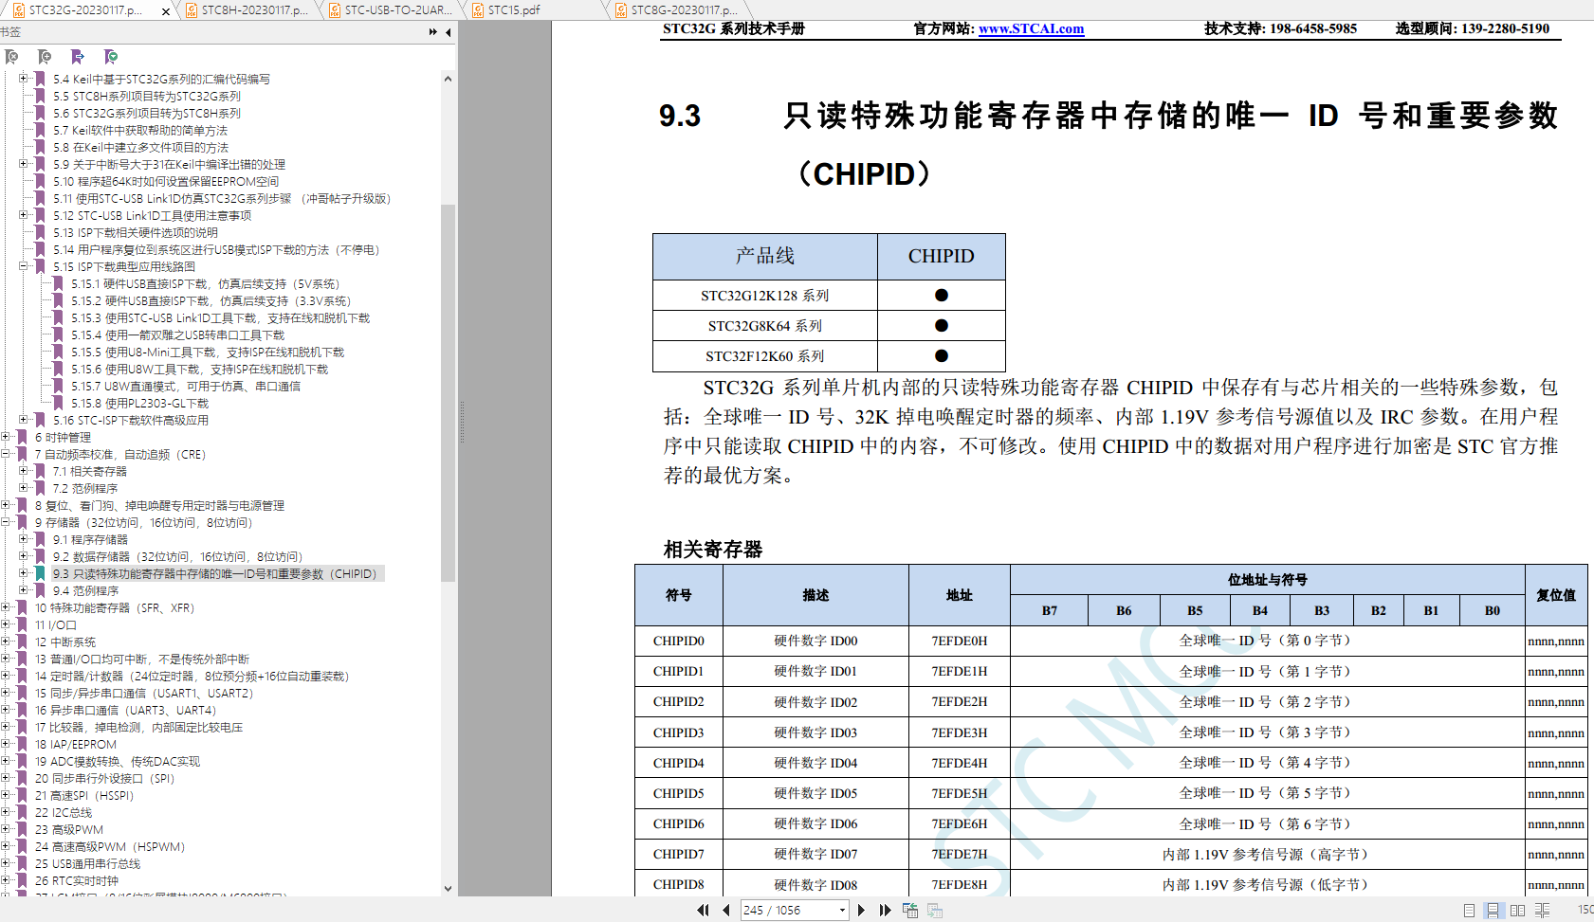
Task: Click the bookmark icon beside 9.4 范例程序
Action: (41, 590)
